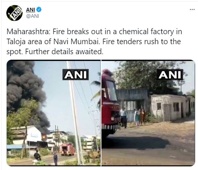Click the Further details awaited sentence

[x=64, y=52]
